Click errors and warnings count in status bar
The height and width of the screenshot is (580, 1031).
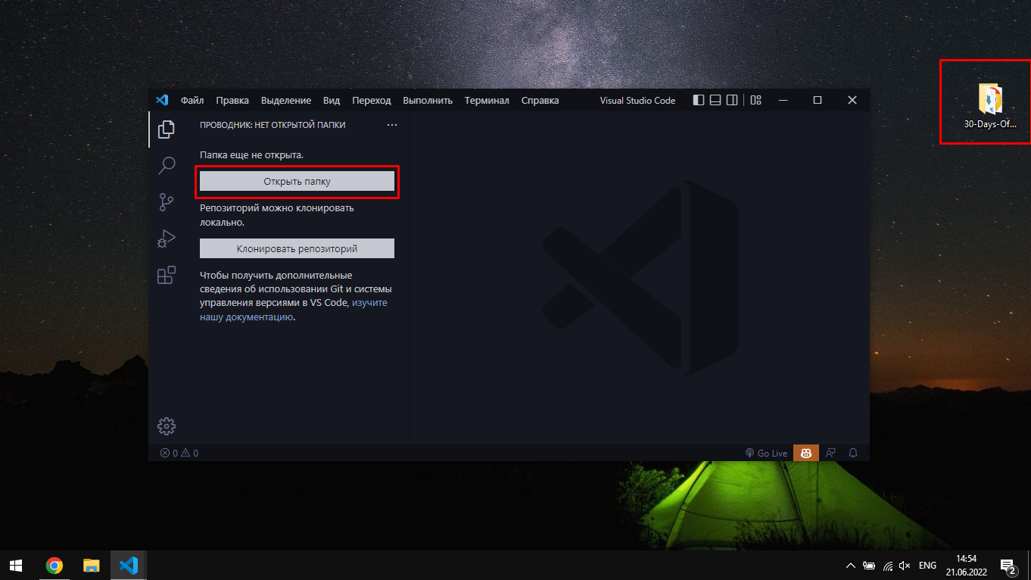(x=179, y=453)
